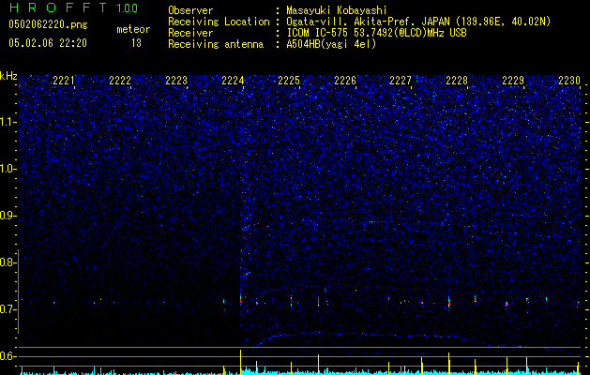Click the Observer label
The width and height of the screenshot is (590, 375).
tap(190, 10)
